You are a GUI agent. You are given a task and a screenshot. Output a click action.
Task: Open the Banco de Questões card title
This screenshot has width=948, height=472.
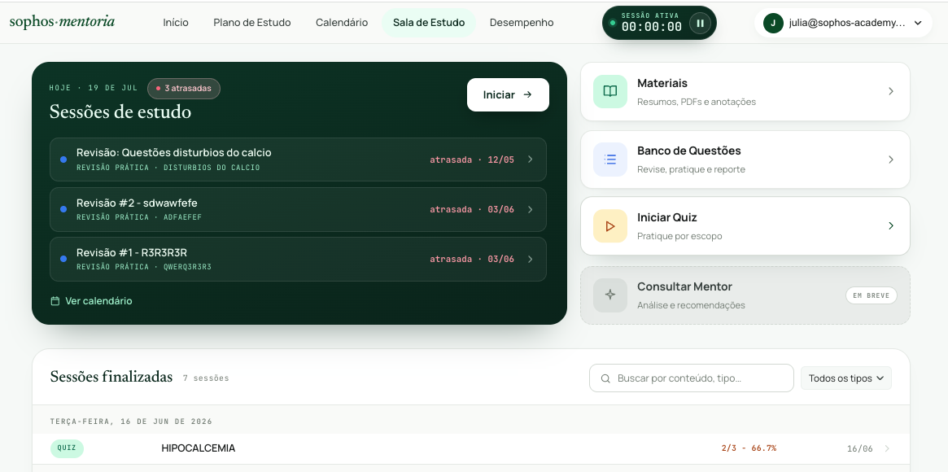tap(689, 151)
